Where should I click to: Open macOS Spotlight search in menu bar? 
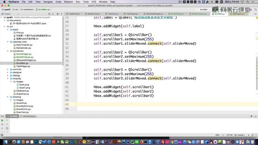pos(248,2)
